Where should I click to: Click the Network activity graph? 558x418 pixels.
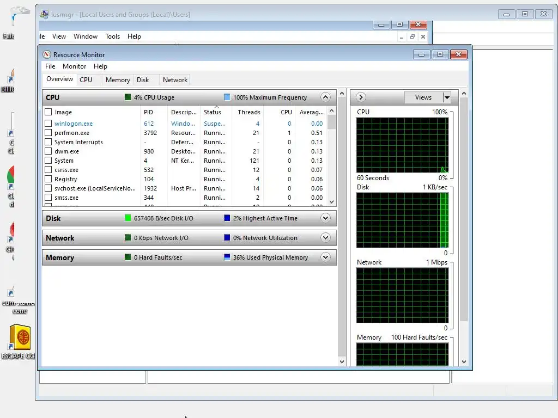tap(402, 296)
